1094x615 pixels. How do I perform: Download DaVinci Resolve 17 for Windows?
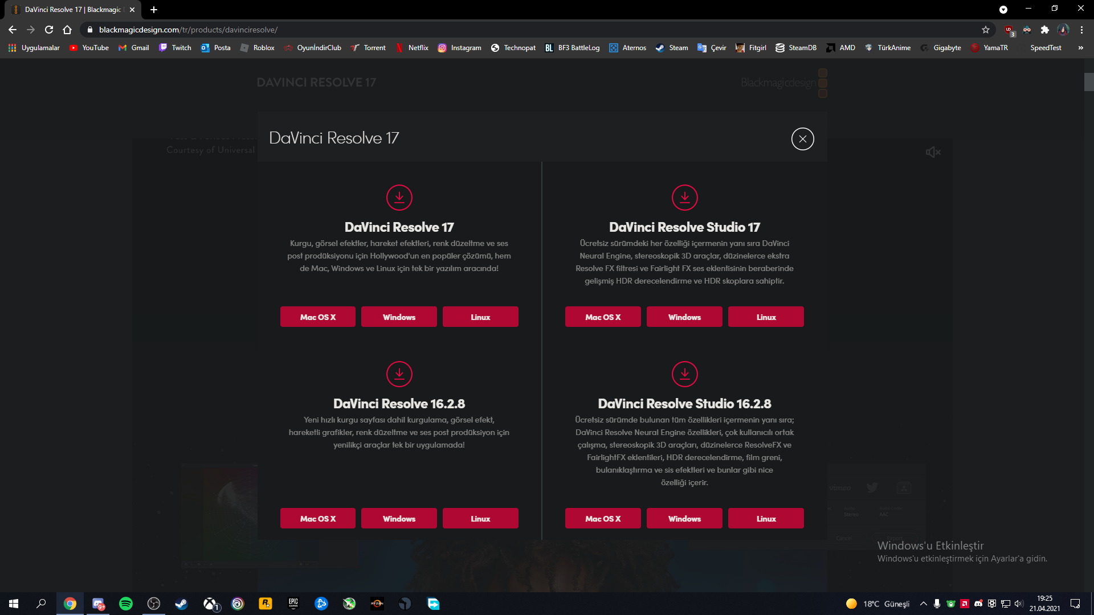399,317
